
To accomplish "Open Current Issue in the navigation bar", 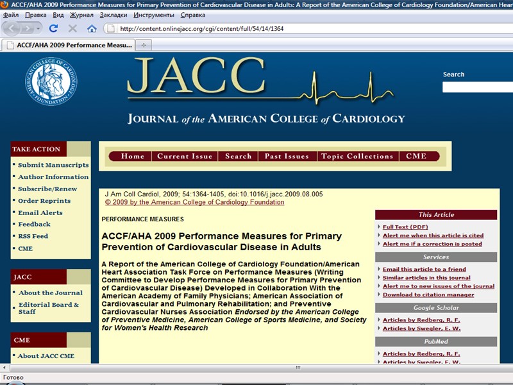I will pyautogui.click(x=185, y=156).
